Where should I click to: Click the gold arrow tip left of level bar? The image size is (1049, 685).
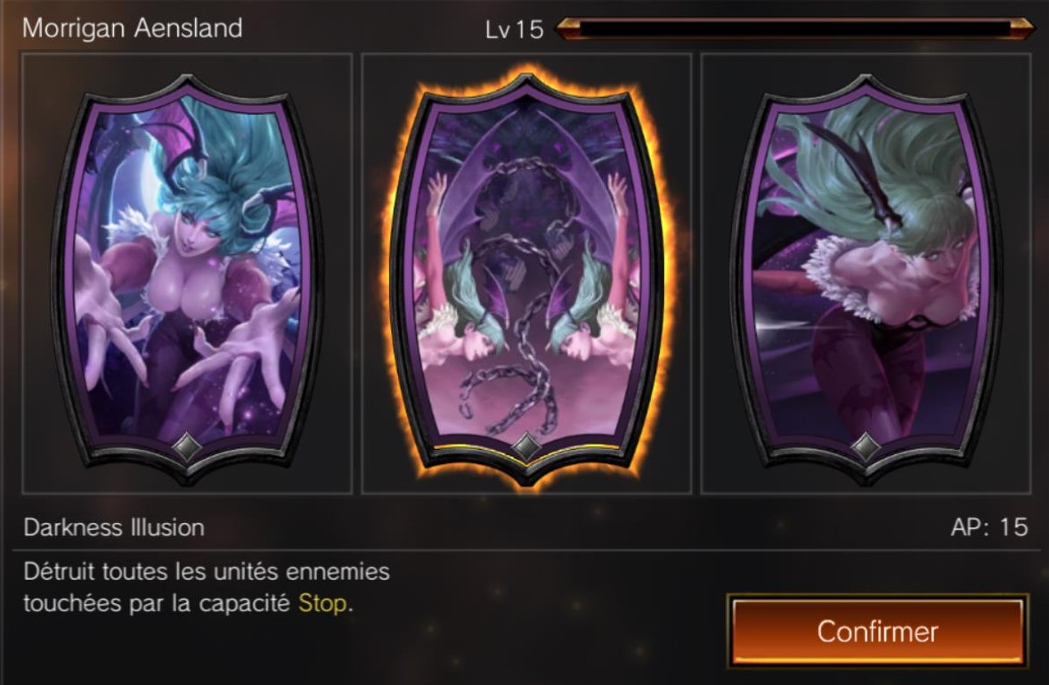coord(567,29)
